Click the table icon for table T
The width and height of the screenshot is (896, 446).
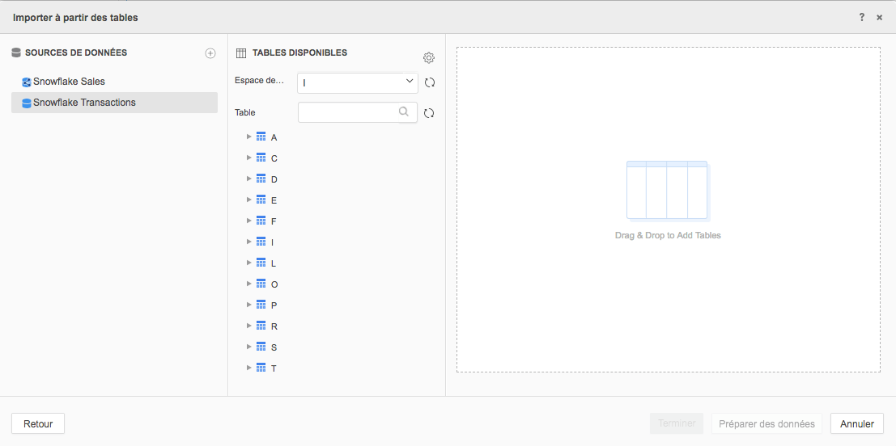[261, 368]
